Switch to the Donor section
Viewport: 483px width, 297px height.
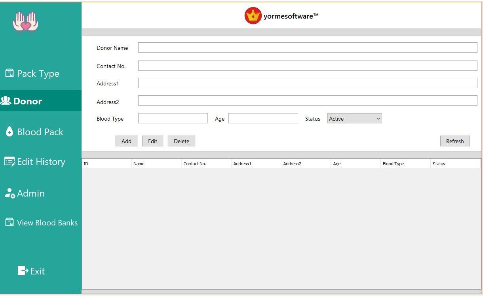[28, 101]
